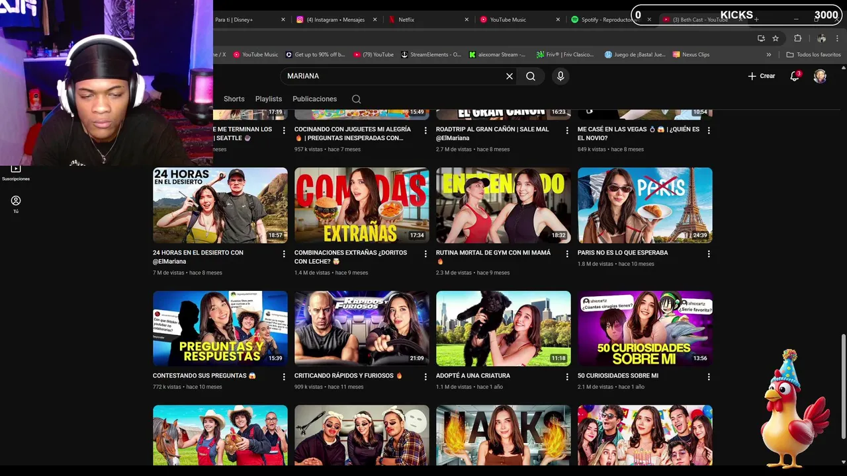This screenshot has width=847, height=476.
Task: Clear the MARIANA search text with the X
Action: (510, 76)
